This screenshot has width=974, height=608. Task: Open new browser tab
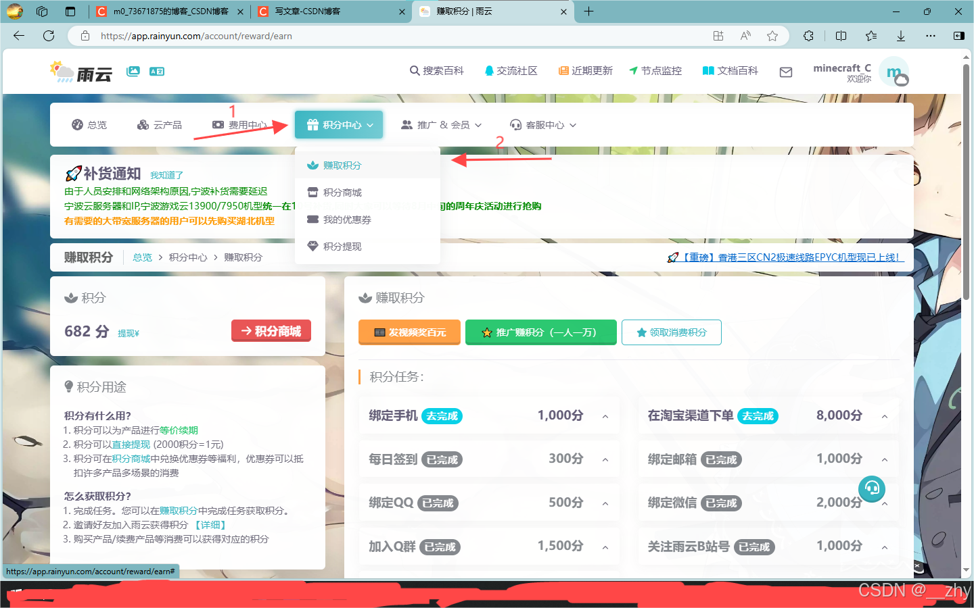588,11
